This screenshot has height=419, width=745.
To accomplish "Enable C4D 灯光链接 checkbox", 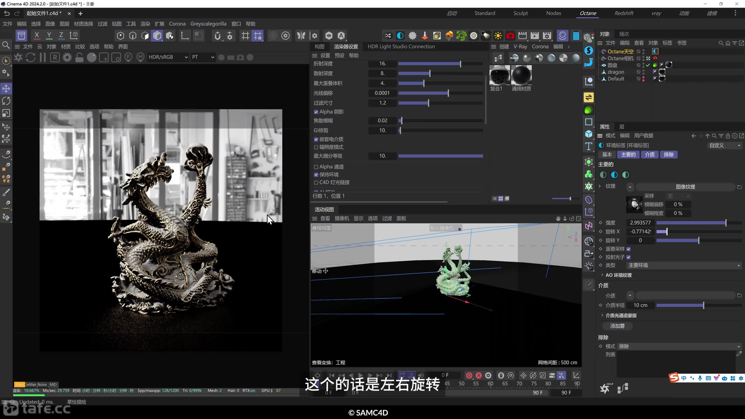I will point(316,183).
